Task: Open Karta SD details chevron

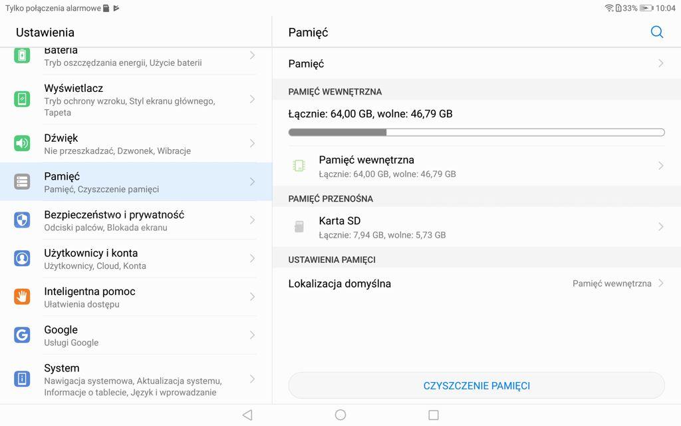Action: point(660,227)
